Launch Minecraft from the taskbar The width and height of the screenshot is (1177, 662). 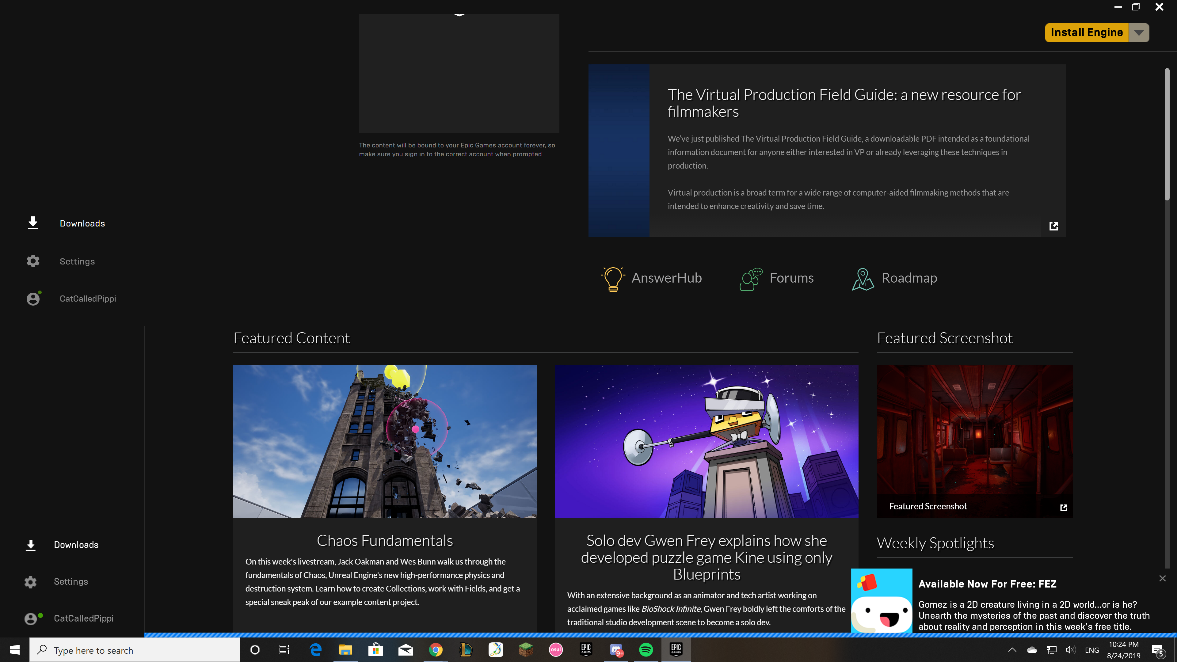click(x=526, y=650)
